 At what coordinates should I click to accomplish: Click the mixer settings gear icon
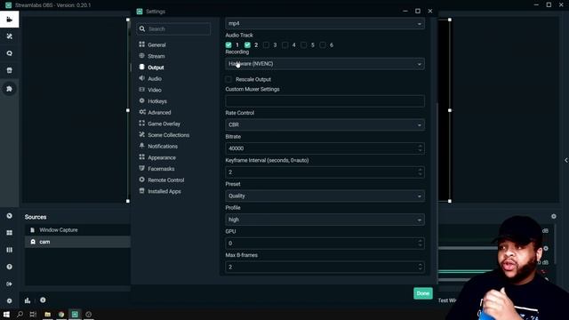(553, 216)
